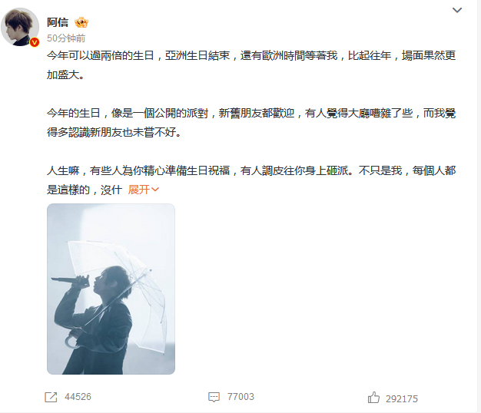Viewport: 481px width, 413px height.
Task: Click the paragraph starting with 人生嘛
Action: click(x=251, y=180)
